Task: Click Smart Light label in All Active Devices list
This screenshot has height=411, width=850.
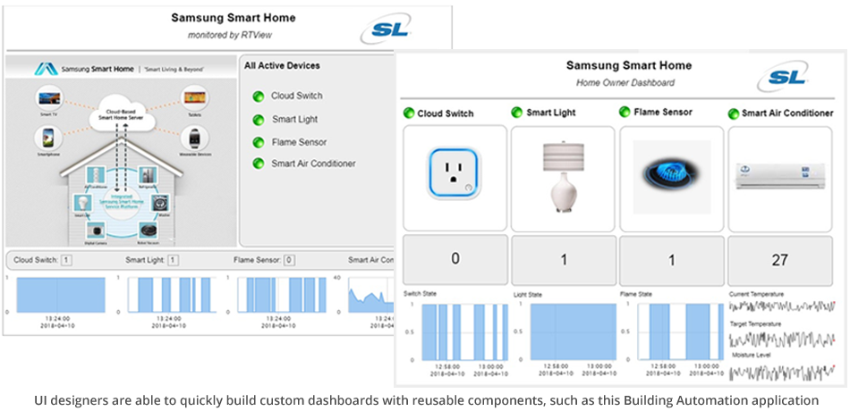Action: [x=295, y=119]
